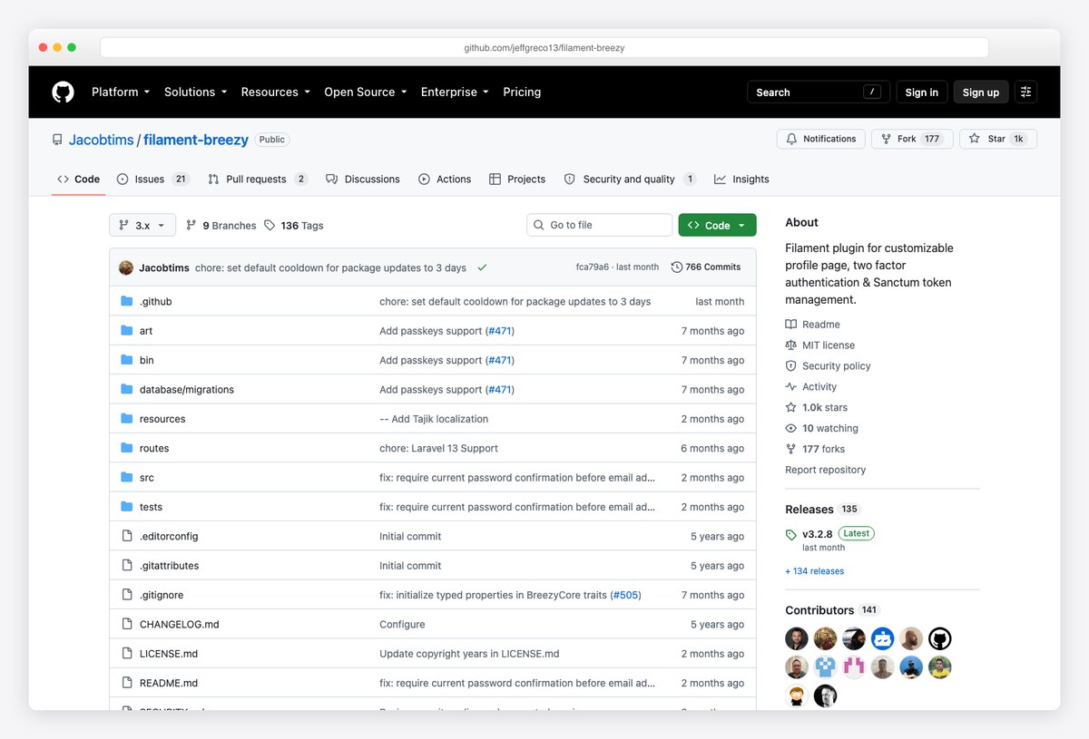
Task: Click the GitHub Octocat contributor avatar
Action: pos(940,638)
